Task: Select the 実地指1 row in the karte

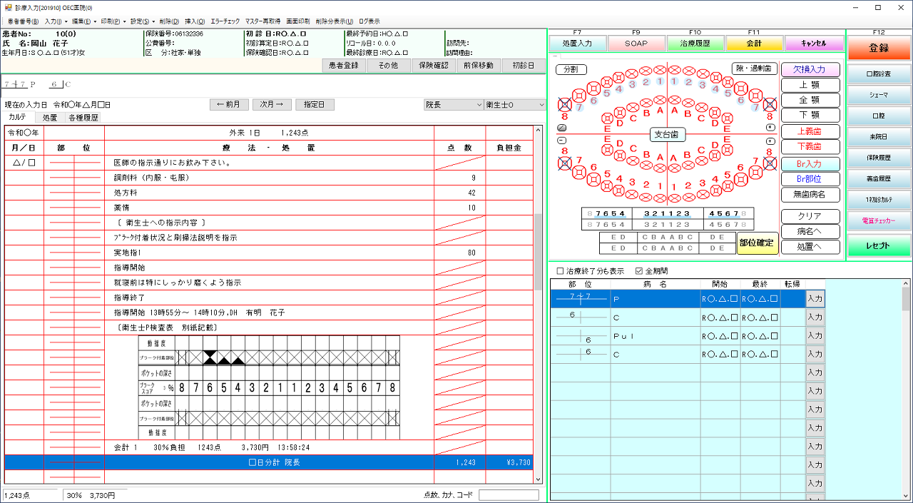Action: [x=270, y=253]
